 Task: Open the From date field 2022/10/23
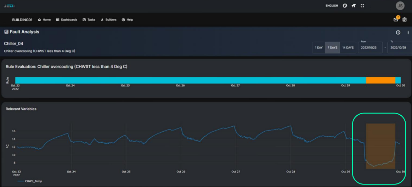pyautogui.click(x=370, y=48)
